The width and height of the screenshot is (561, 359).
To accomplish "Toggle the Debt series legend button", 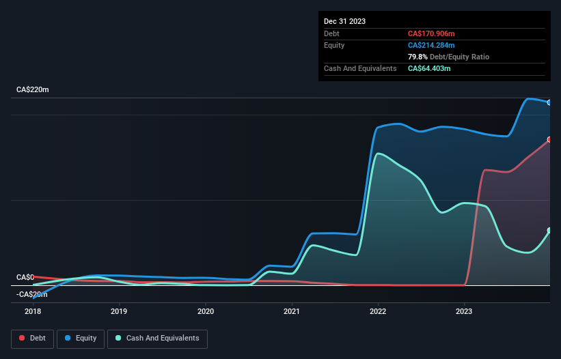I will click(x=32, y=339).
